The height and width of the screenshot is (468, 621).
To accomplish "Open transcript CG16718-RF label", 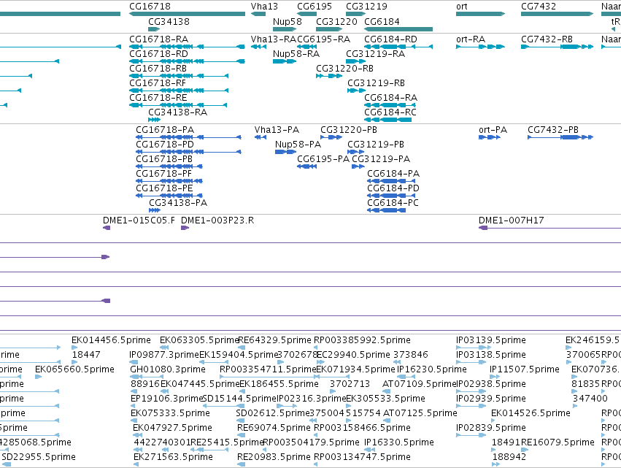I will pos(158,83).
